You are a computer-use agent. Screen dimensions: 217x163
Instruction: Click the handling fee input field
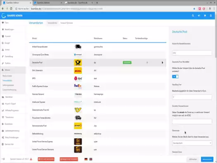192,97
